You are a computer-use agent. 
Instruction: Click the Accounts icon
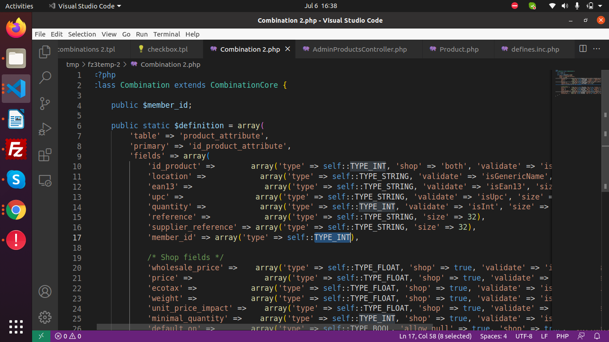45,292
